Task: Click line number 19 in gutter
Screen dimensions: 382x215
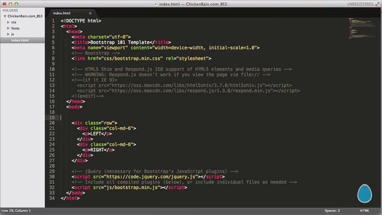Action: [52, 118]
